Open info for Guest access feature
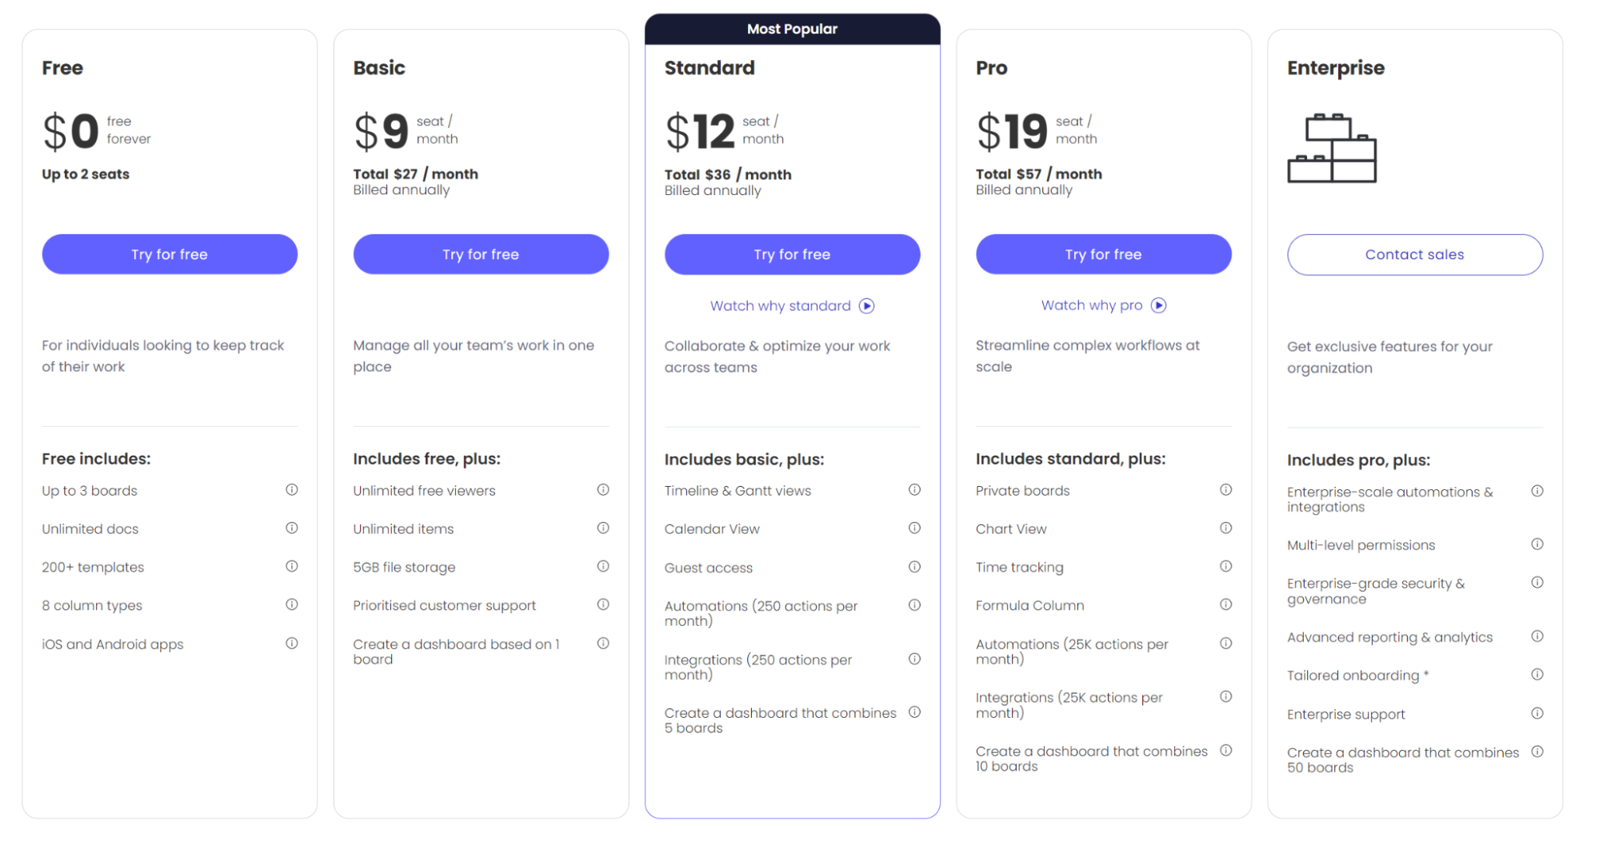Viewport: 1599px width, 841px height. [914, 567]
